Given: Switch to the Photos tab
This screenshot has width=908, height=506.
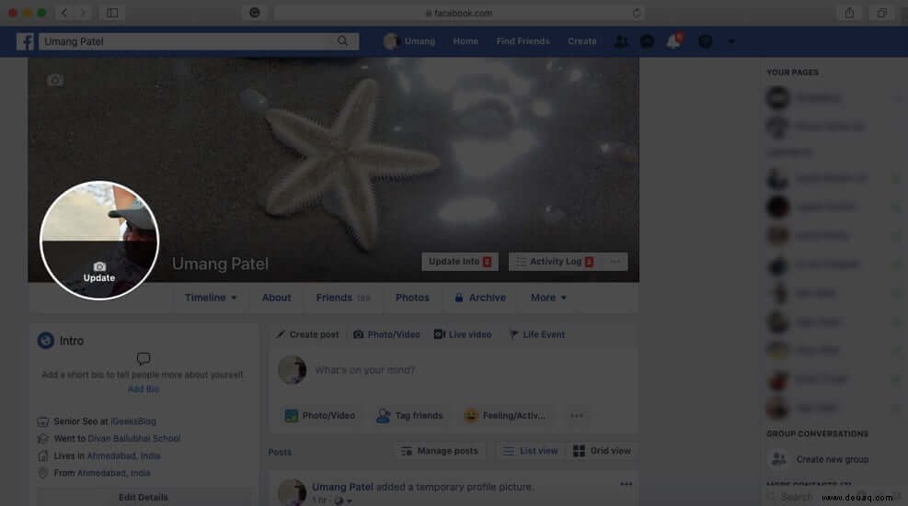Looking at the screenshot, I should [x=412, y=298].
